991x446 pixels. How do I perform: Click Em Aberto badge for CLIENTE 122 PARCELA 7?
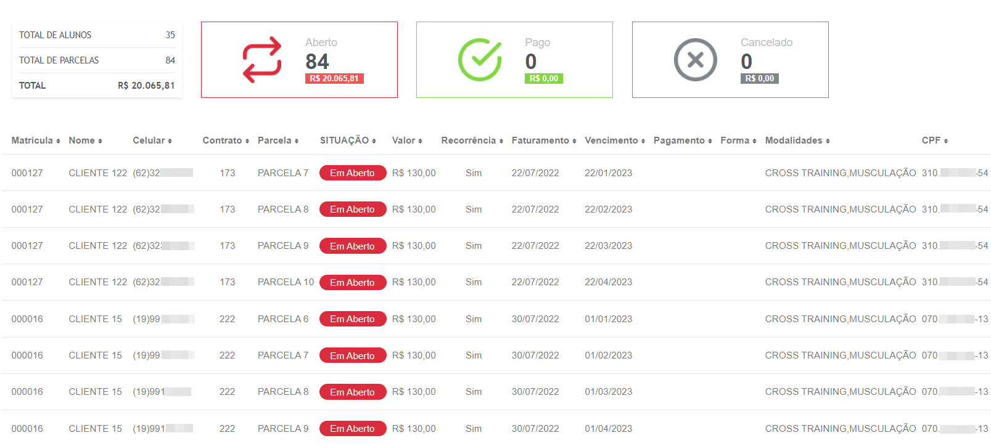(x=353, y=173)
